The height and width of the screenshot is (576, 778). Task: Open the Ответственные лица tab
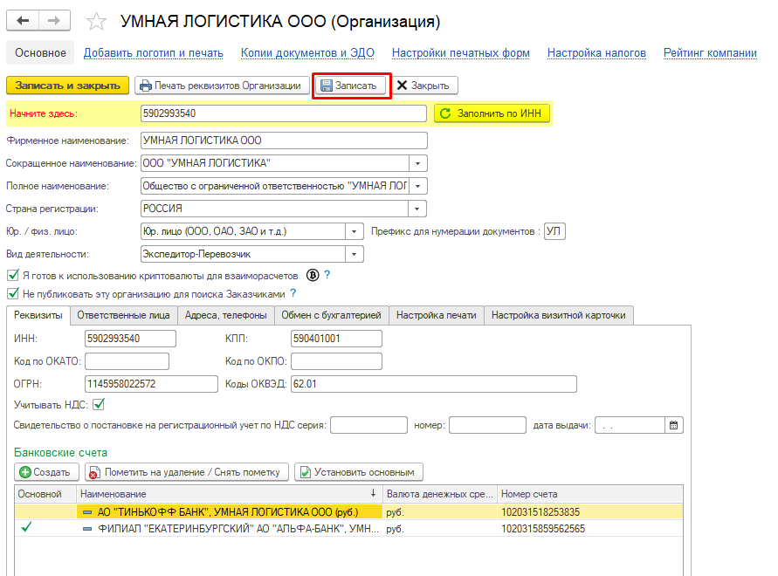(x=123, y=315)
